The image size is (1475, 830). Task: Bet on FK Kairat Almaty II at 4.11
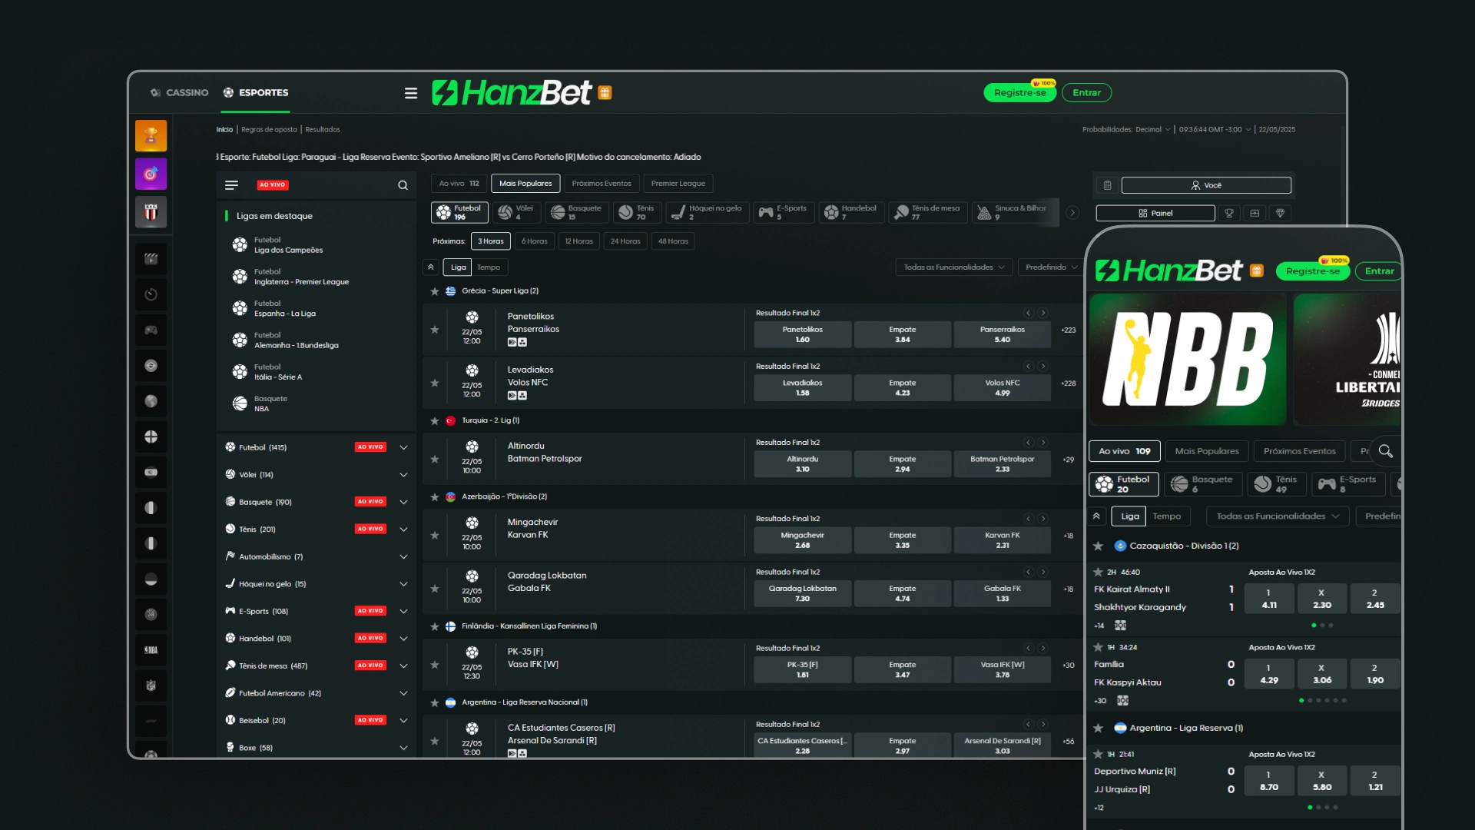(1269, 599)
